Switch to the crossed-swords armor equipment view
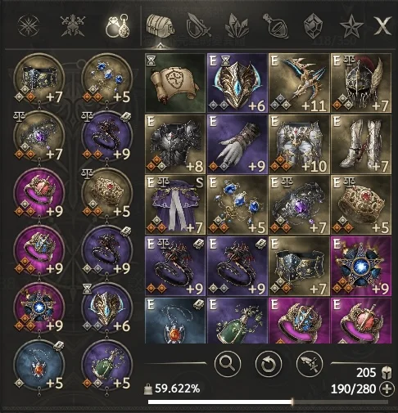The image size is (398, 413). click(x=73, y=26)
